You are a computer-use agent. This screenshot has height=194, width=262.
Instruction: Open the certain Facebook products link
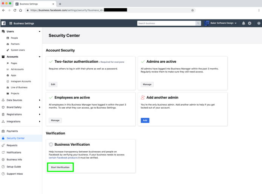point(63,158)
